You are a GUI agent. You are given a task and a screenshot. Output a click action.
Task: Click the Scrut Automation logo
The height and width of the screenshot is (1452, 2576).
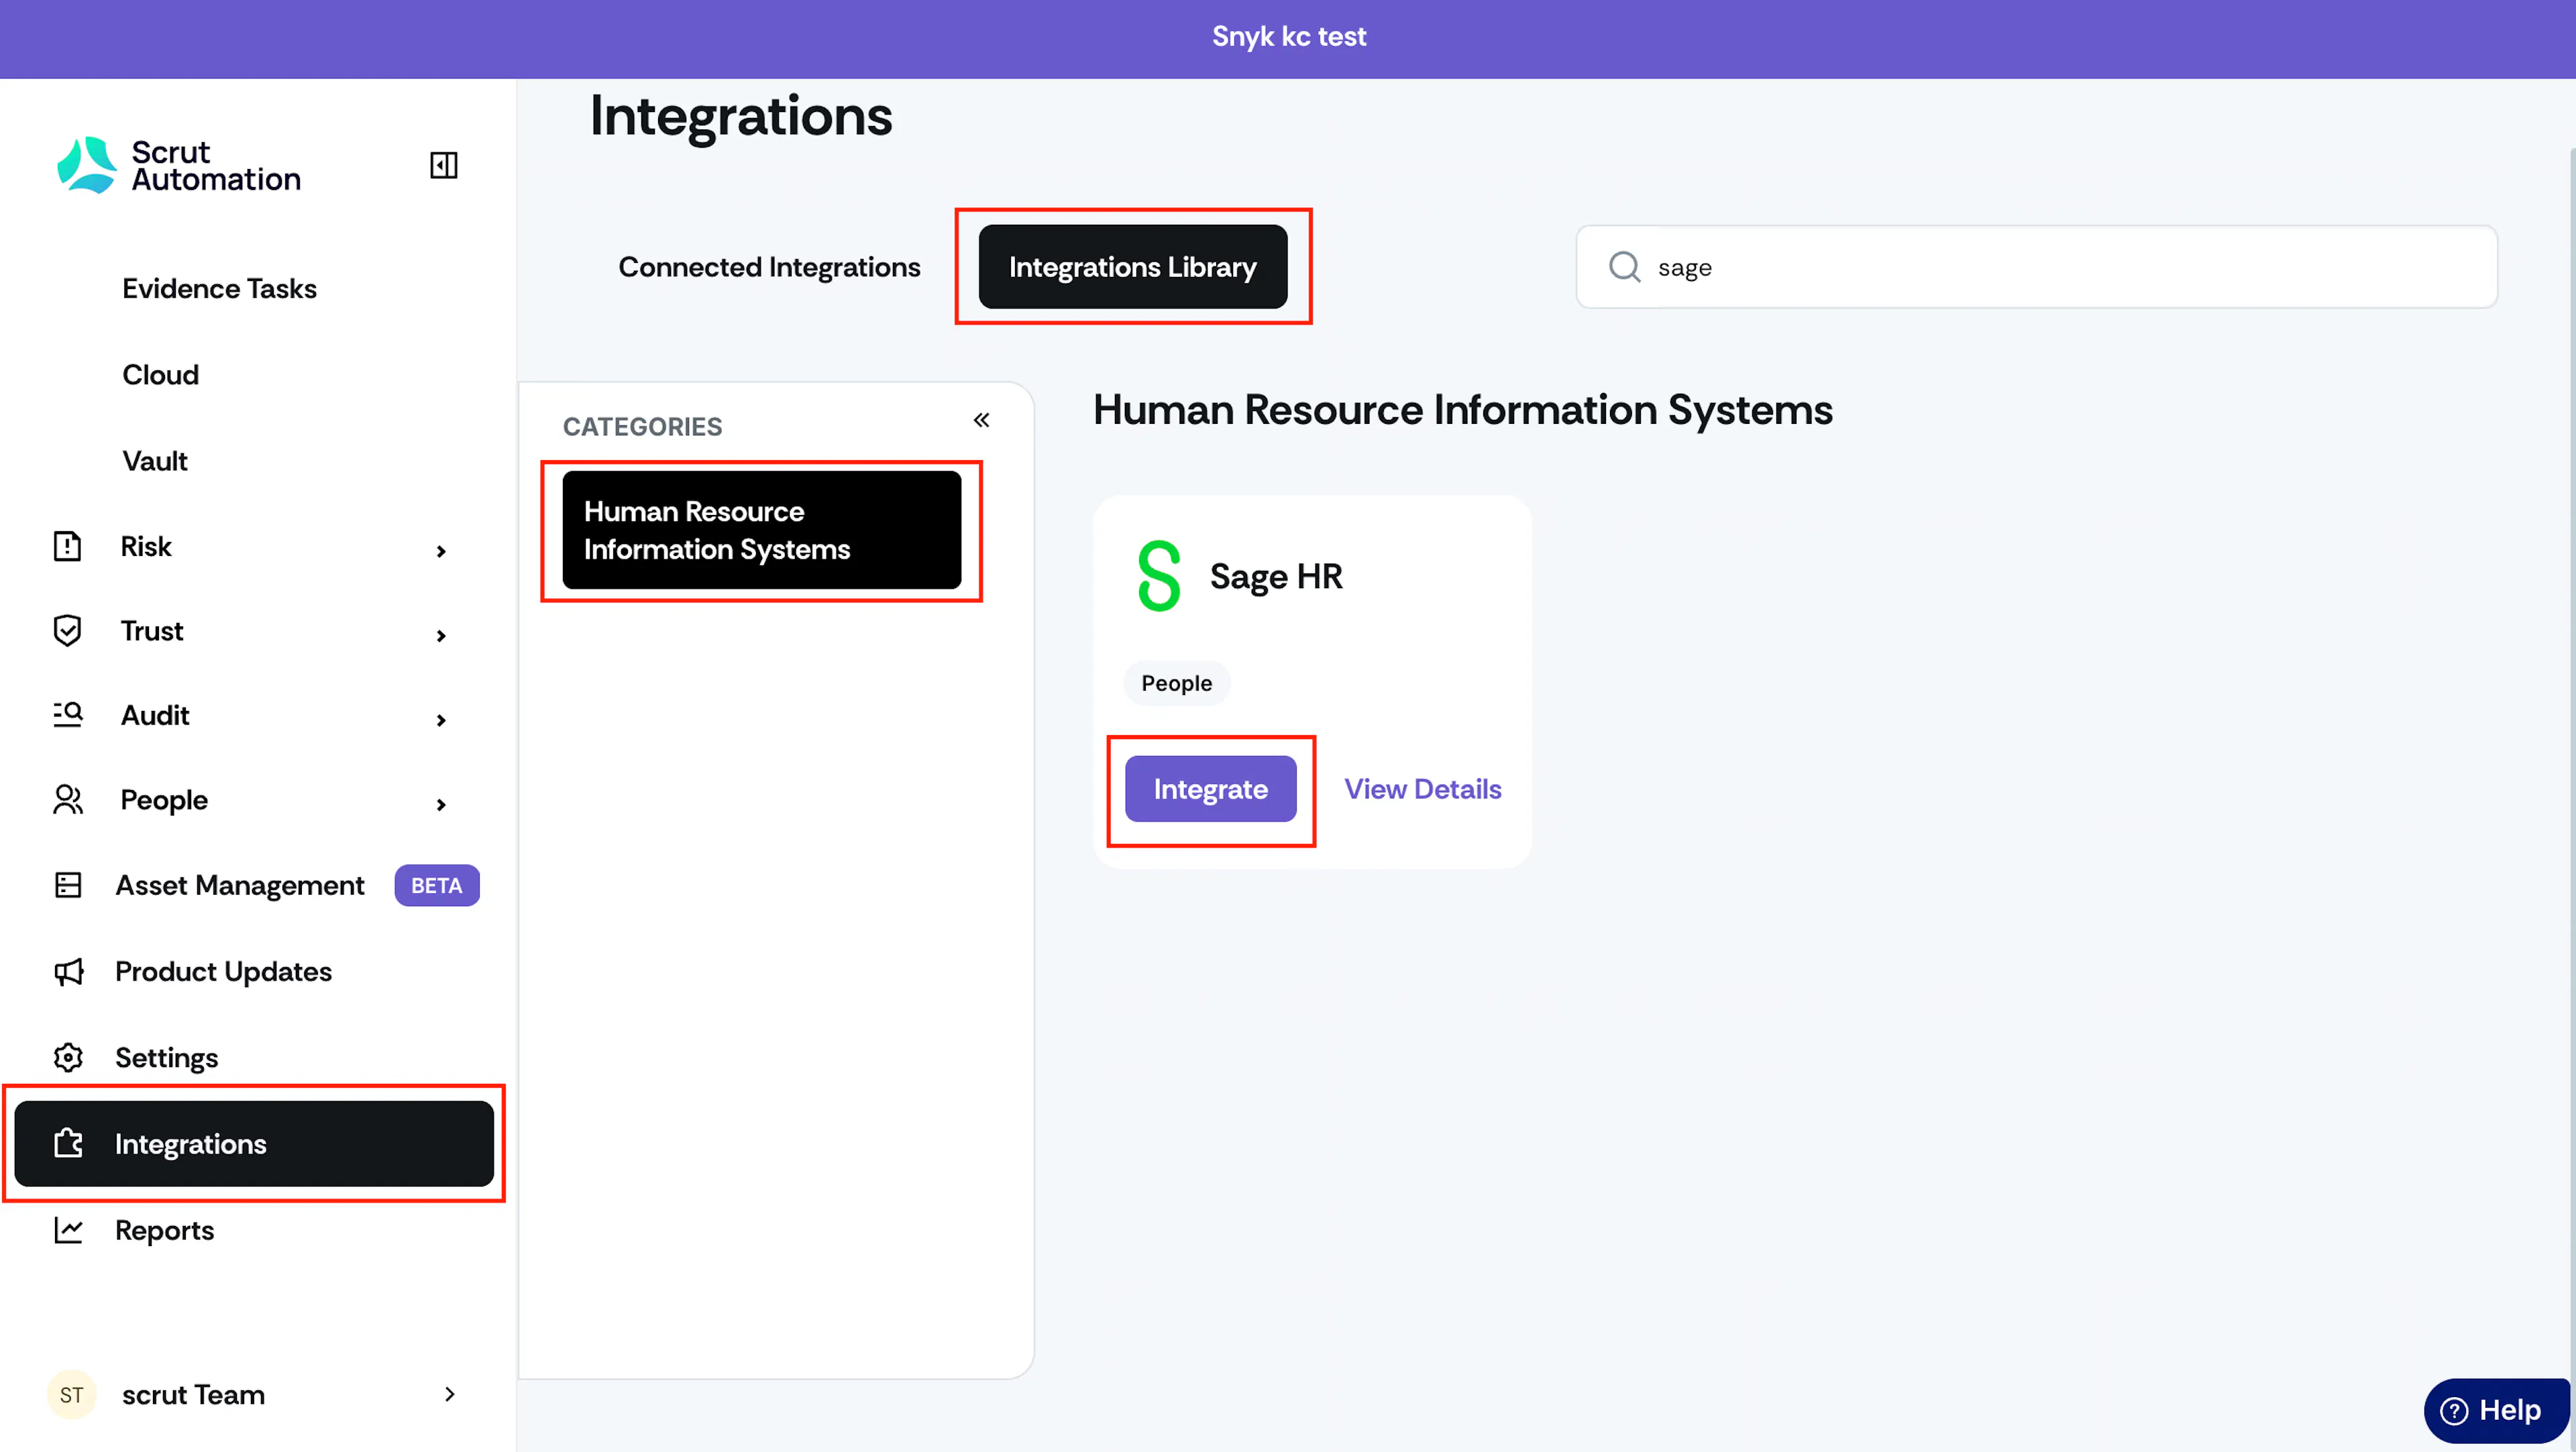179,165
